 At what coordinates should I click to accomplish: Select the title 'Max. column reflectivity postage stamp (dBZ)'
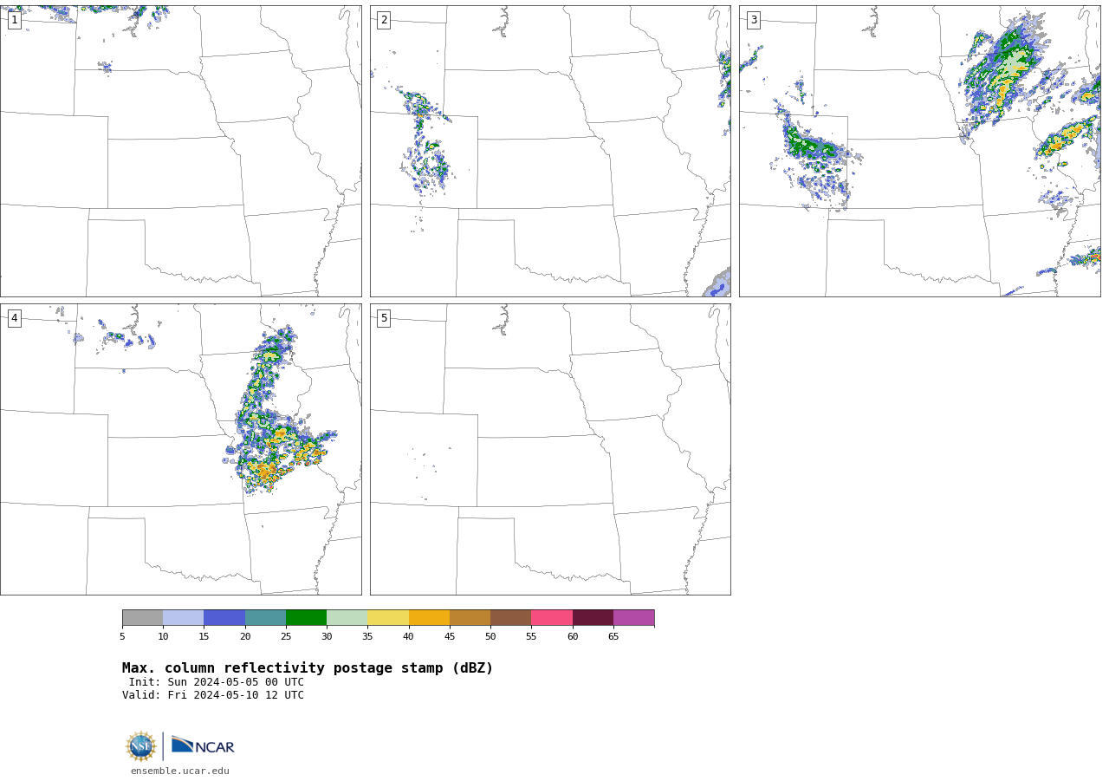308,668
